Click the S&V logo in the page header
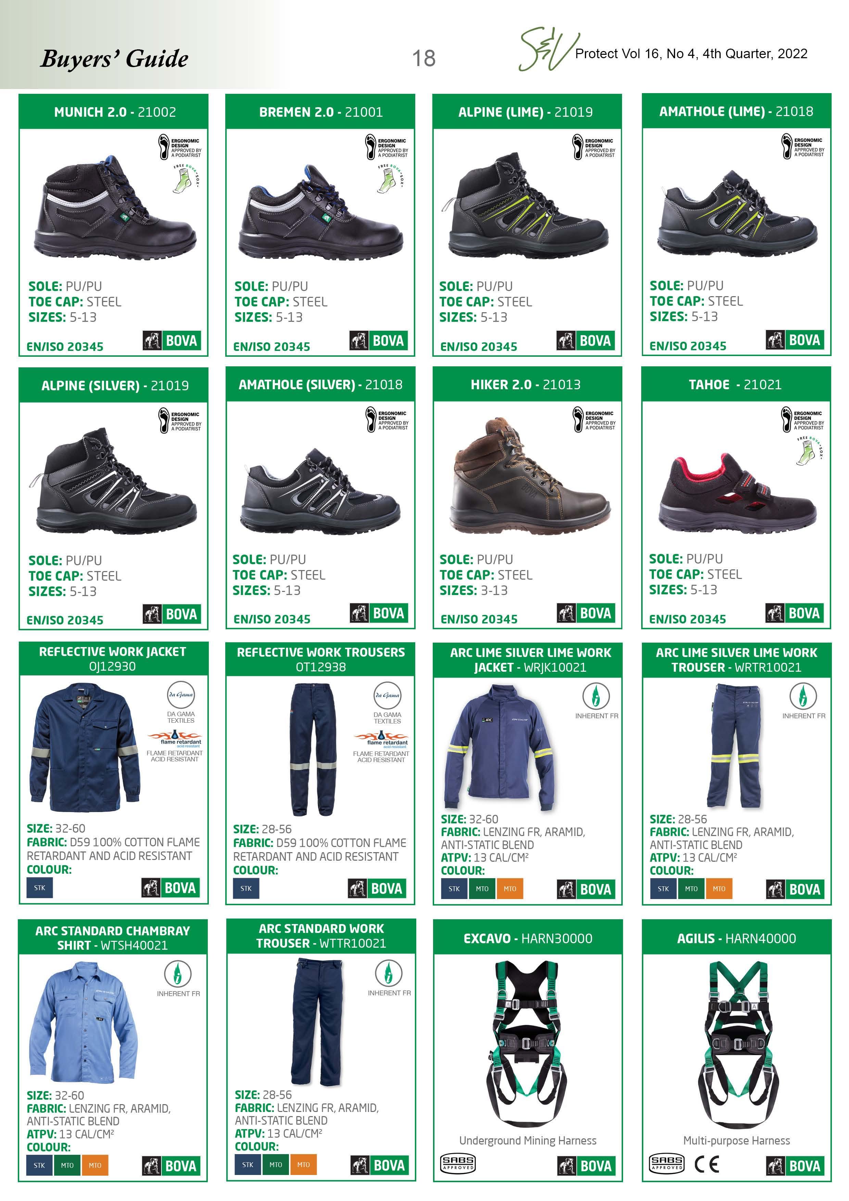Screen dimensions: 849x1201 click(x=548, y=50)
